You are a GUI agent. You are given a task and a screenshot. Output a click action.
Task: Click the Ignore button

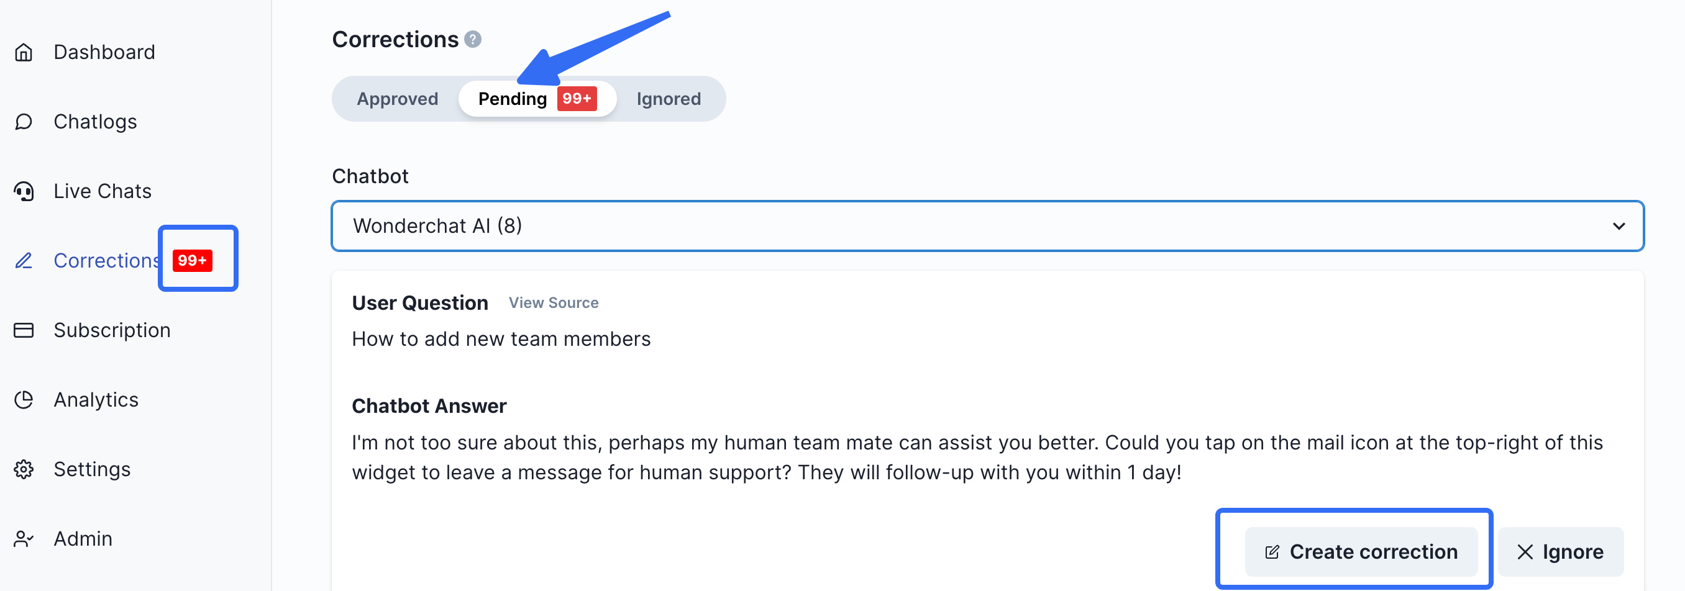pyautogui.click(x=1560, y=552)
